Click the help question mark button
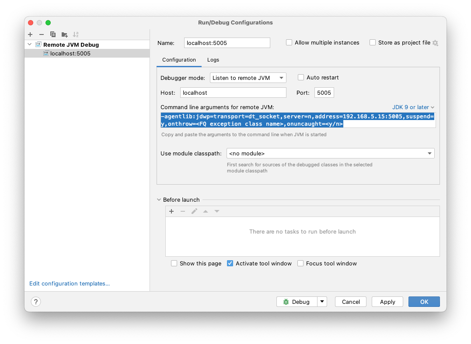Screen dimensions: 471x344 click(x=36, y=302)
